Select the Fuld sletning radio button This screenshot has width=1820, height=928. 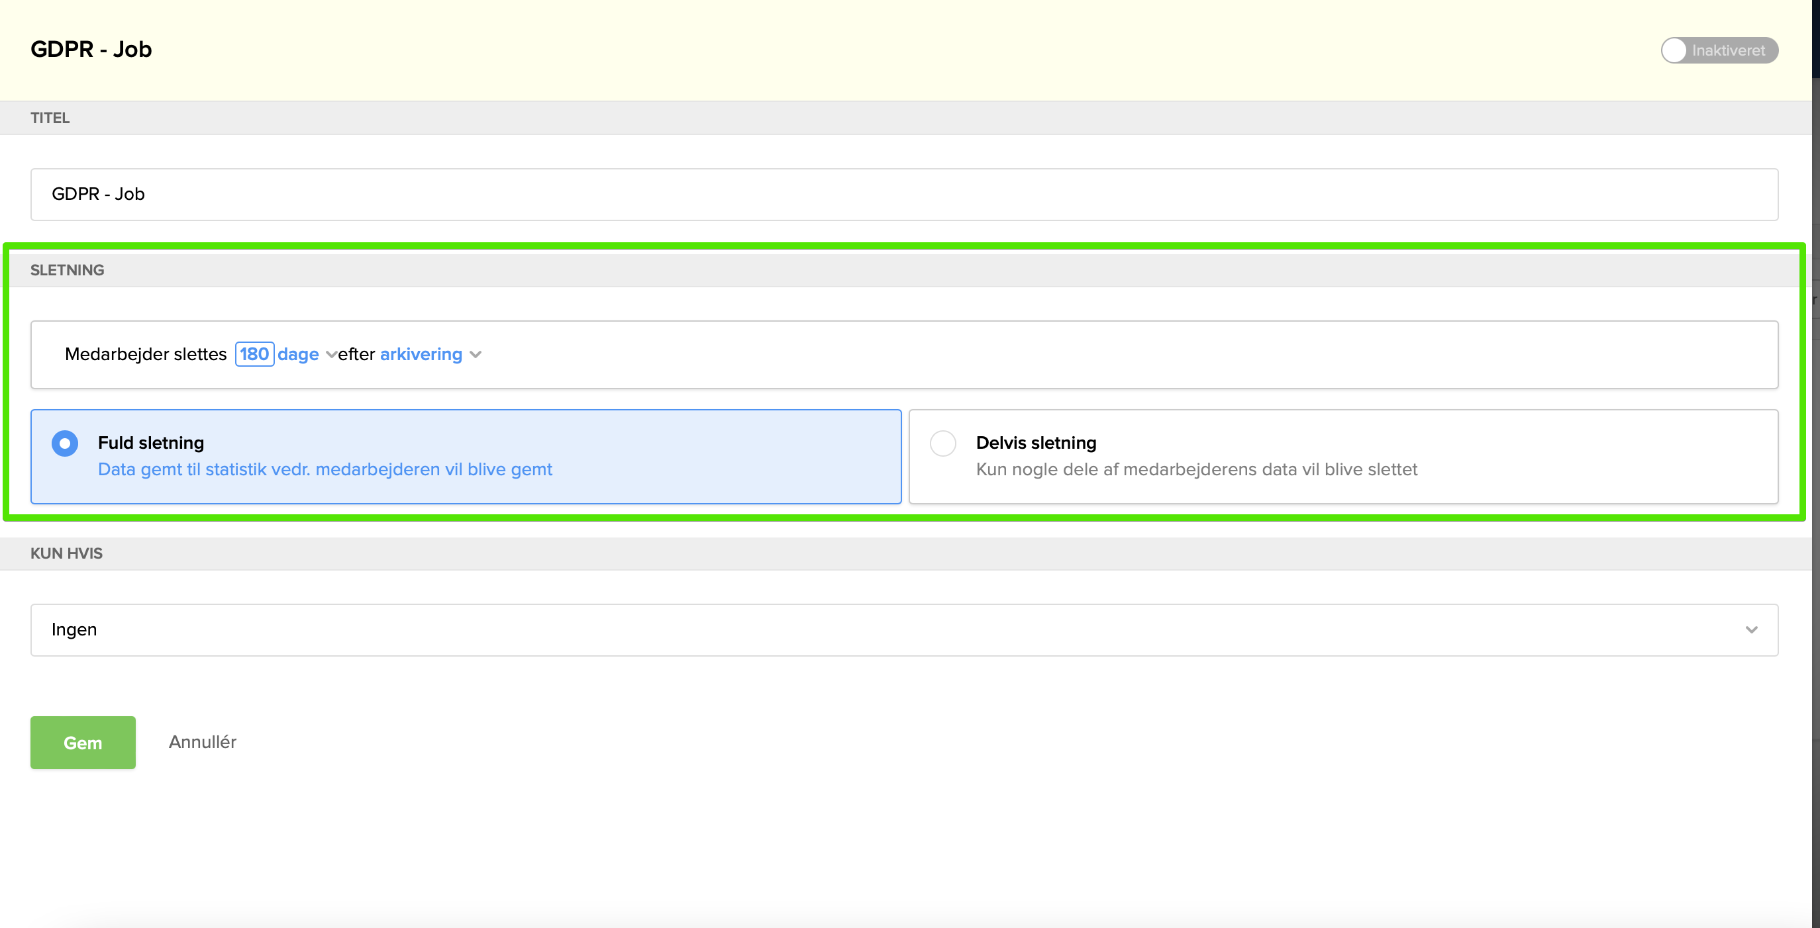click(x=65, y=443)
